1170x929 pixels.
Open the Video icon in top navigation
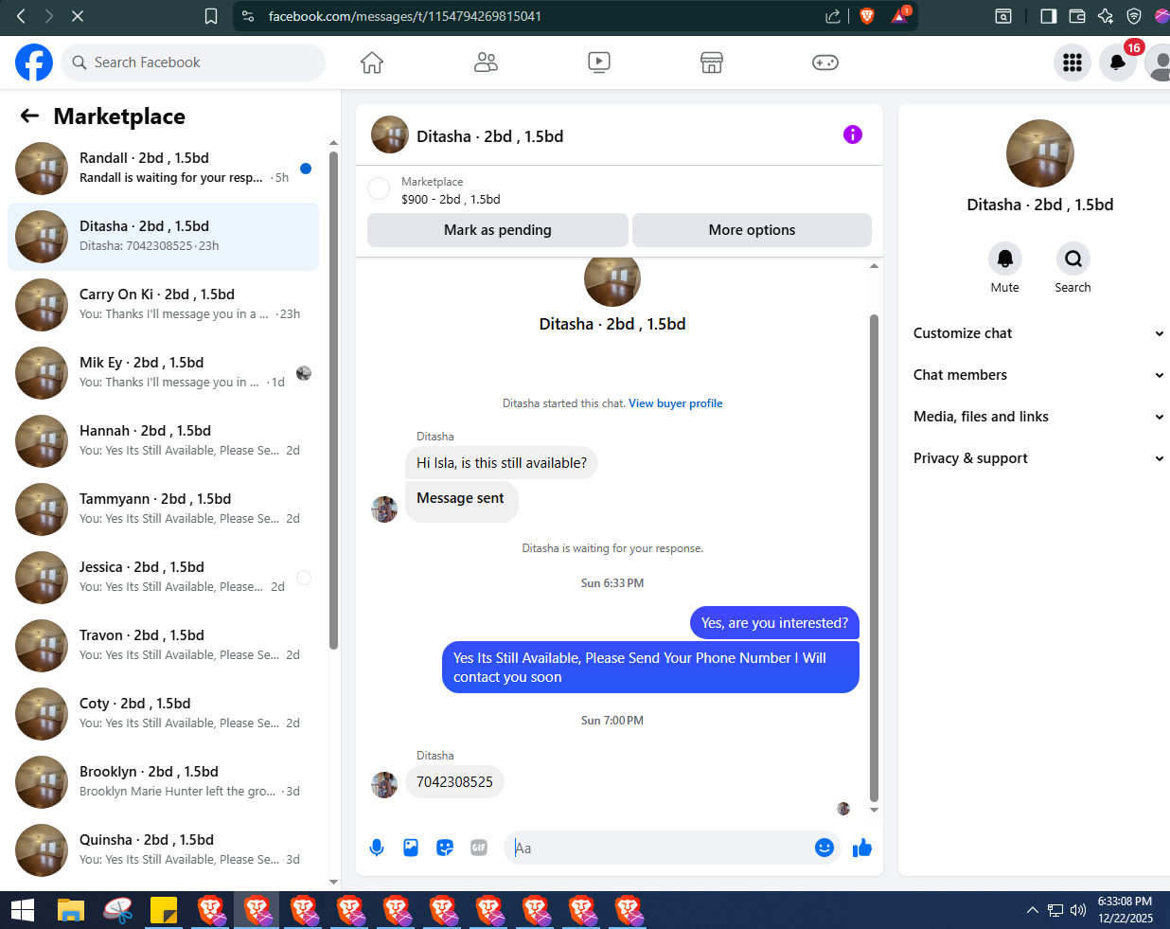coord(599,63)
